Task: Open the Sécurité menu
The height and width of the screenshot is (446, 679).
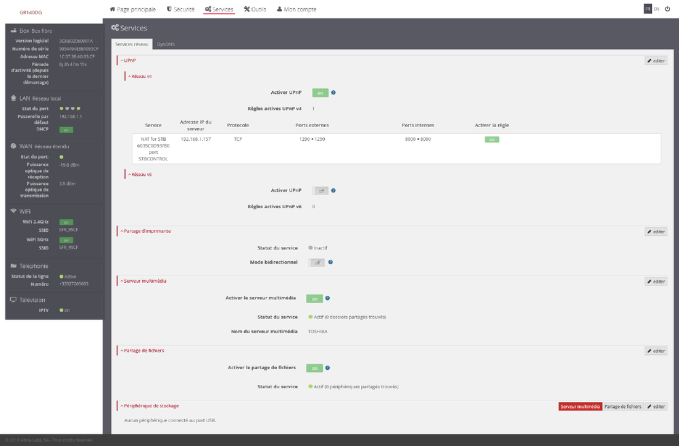Action: coord(180,10)
